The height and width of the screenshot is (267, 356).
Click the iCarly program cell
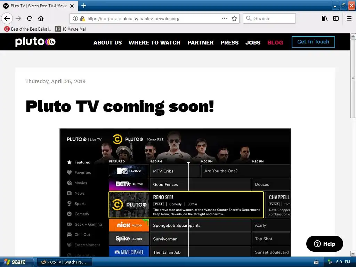(x=271, y=225)
